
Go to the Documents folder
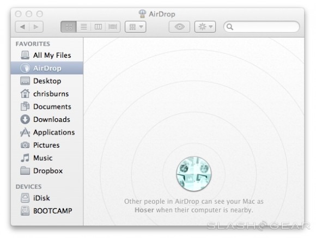(x=47, y=107)
